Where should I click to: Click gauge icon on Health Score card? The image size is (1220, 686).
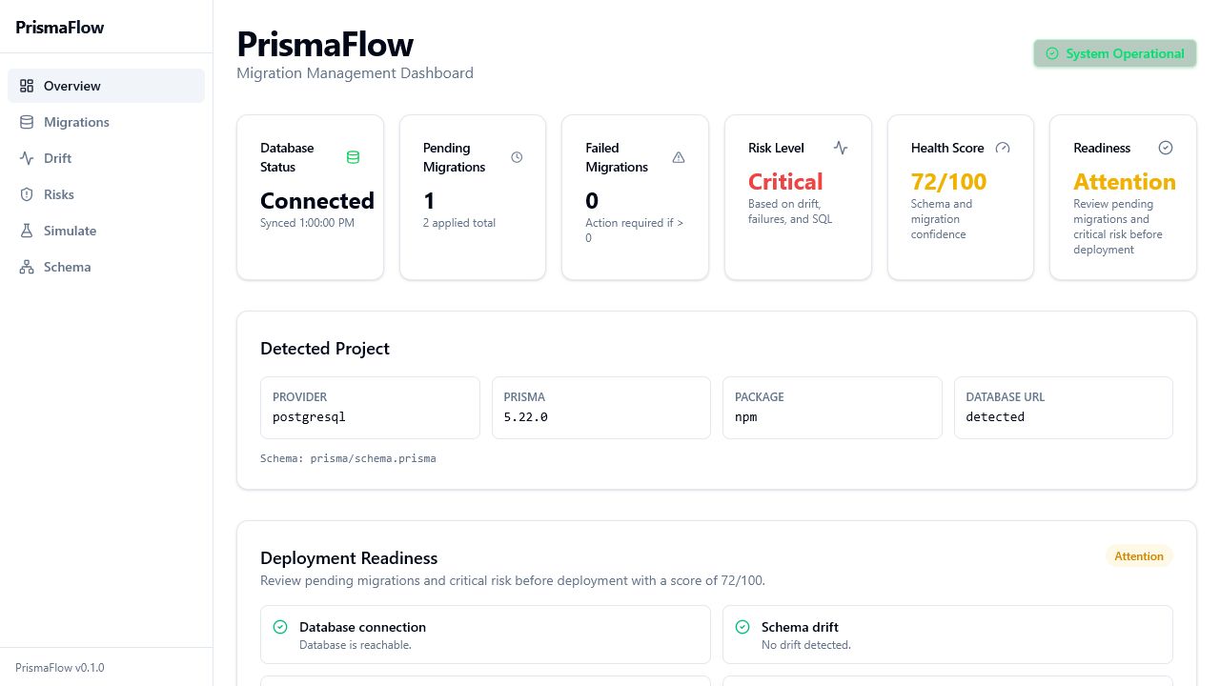[1003, 148]
